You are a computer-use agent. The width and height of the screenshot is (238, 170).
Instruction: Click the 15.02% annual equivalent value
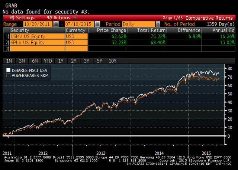(x=227, y=43)
